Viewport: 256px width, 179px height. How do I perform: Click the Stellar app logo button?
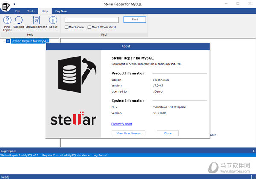[x=6, y=6]
